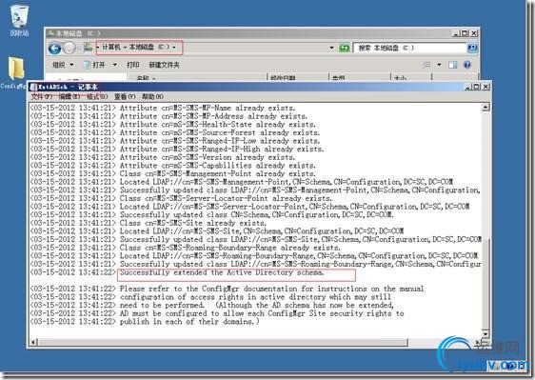The height and width of the screenshot is (380, 535).
Task: Expand the 本地磁盘 (C:) breadcrumb arrow
Action: pos(174,47)
